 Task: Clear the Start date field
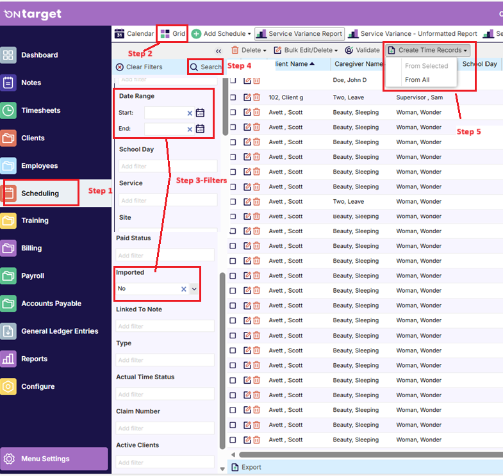pos(190,113)
